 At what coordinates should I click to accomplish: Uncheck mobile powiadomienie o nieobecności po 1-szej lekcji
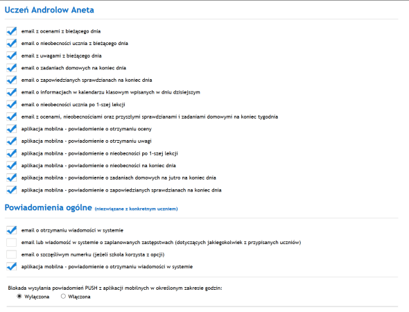(12, 153)
